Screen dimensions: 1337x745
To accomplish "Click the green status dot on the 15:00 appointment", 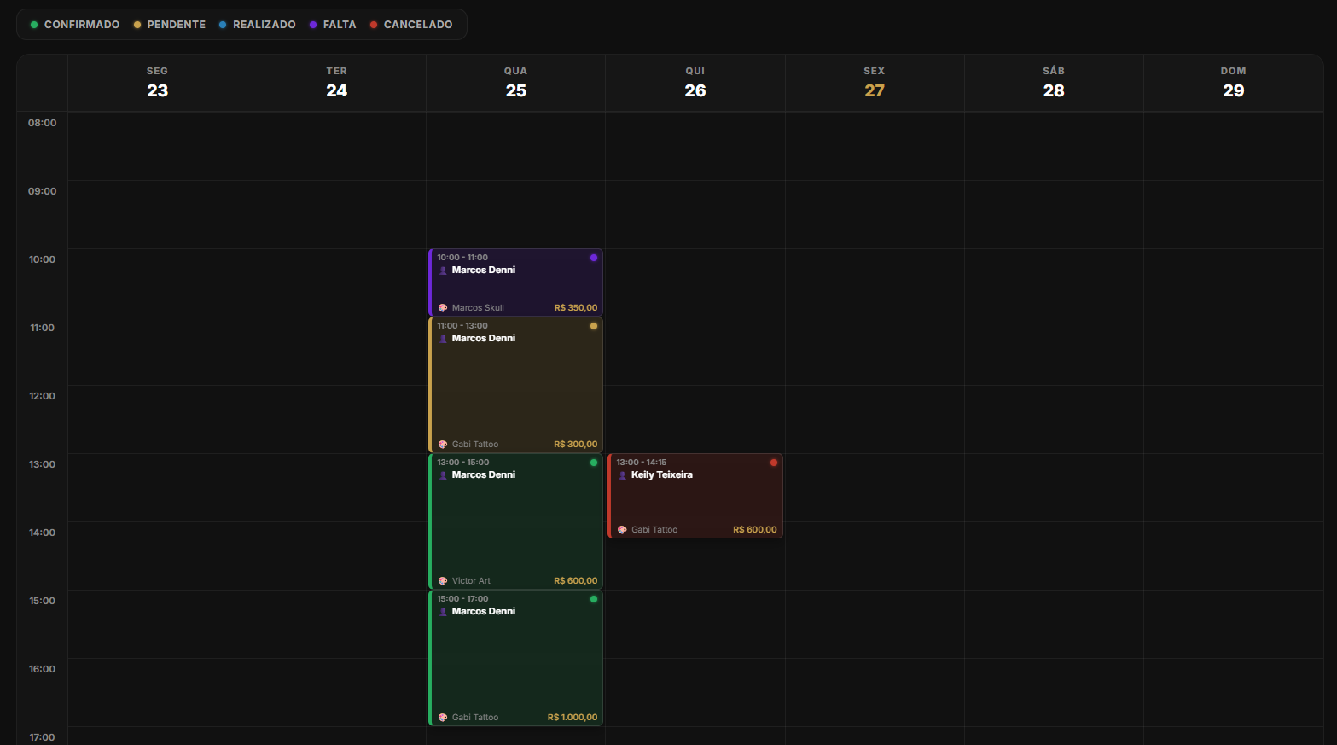I will 594,598.
